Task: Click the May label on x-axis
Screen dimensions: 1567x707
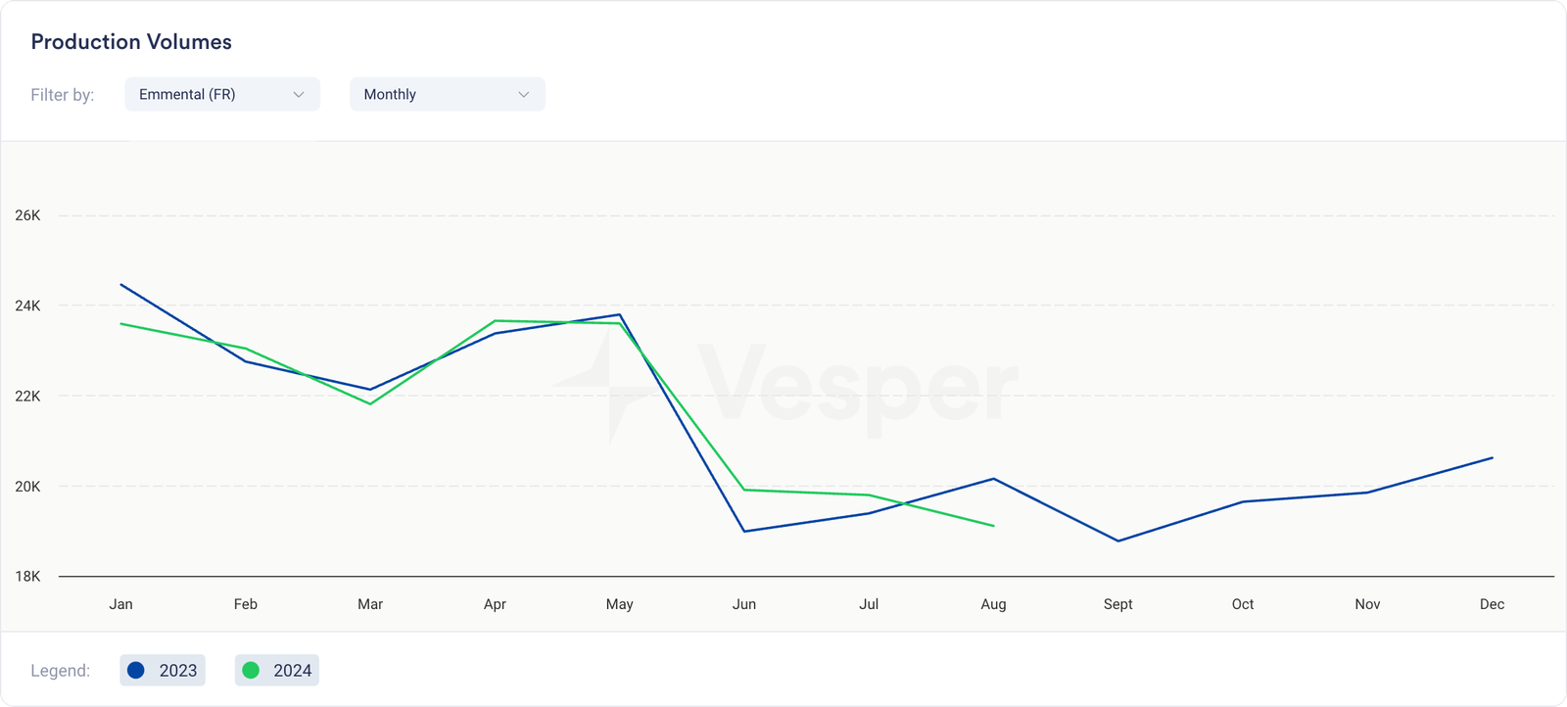Action: (619, 604)
